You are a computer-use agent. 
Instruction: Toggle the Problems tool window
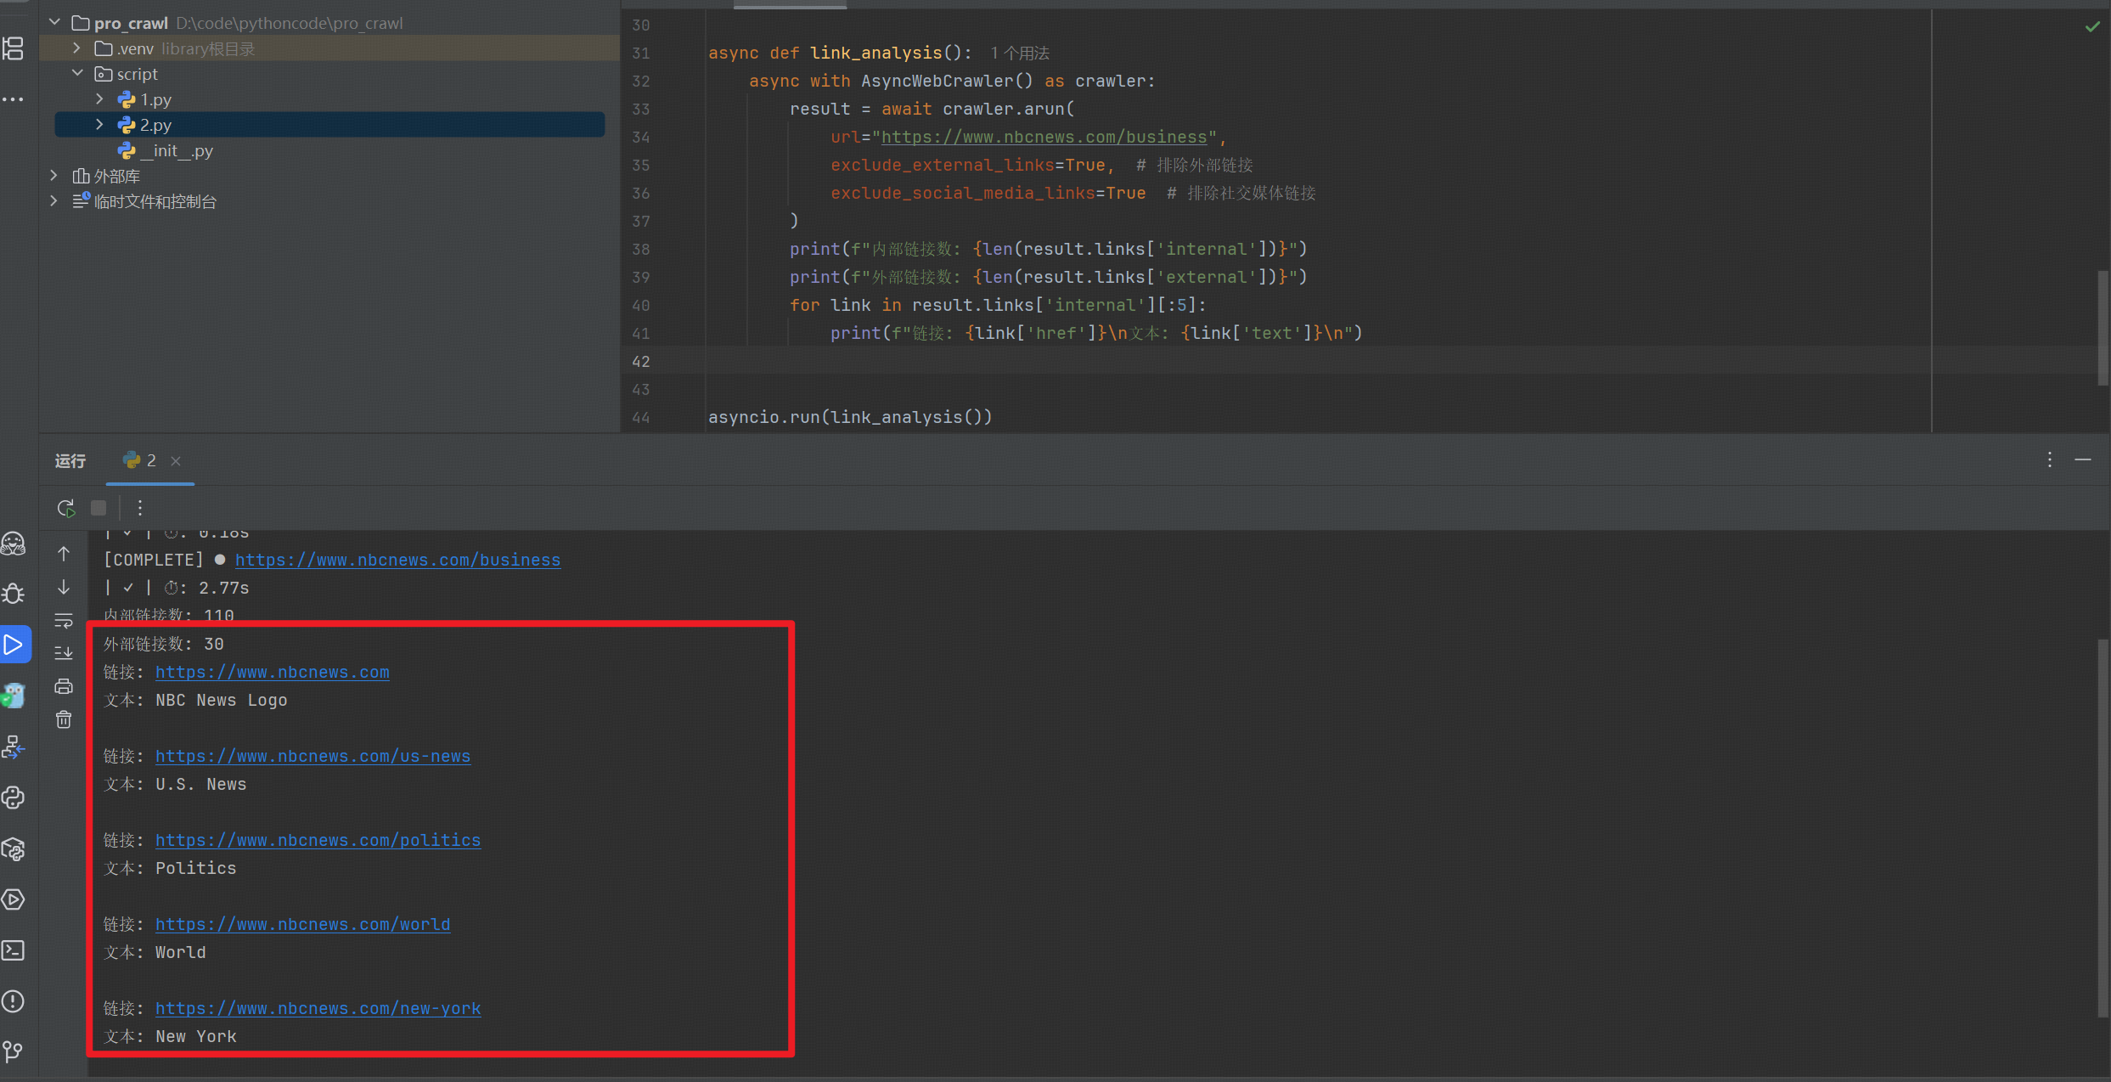point(14,1001)
